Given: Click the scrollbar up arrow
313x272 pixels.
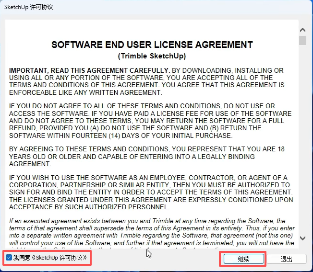Looking at the screenshot, I should click(302, 30).
